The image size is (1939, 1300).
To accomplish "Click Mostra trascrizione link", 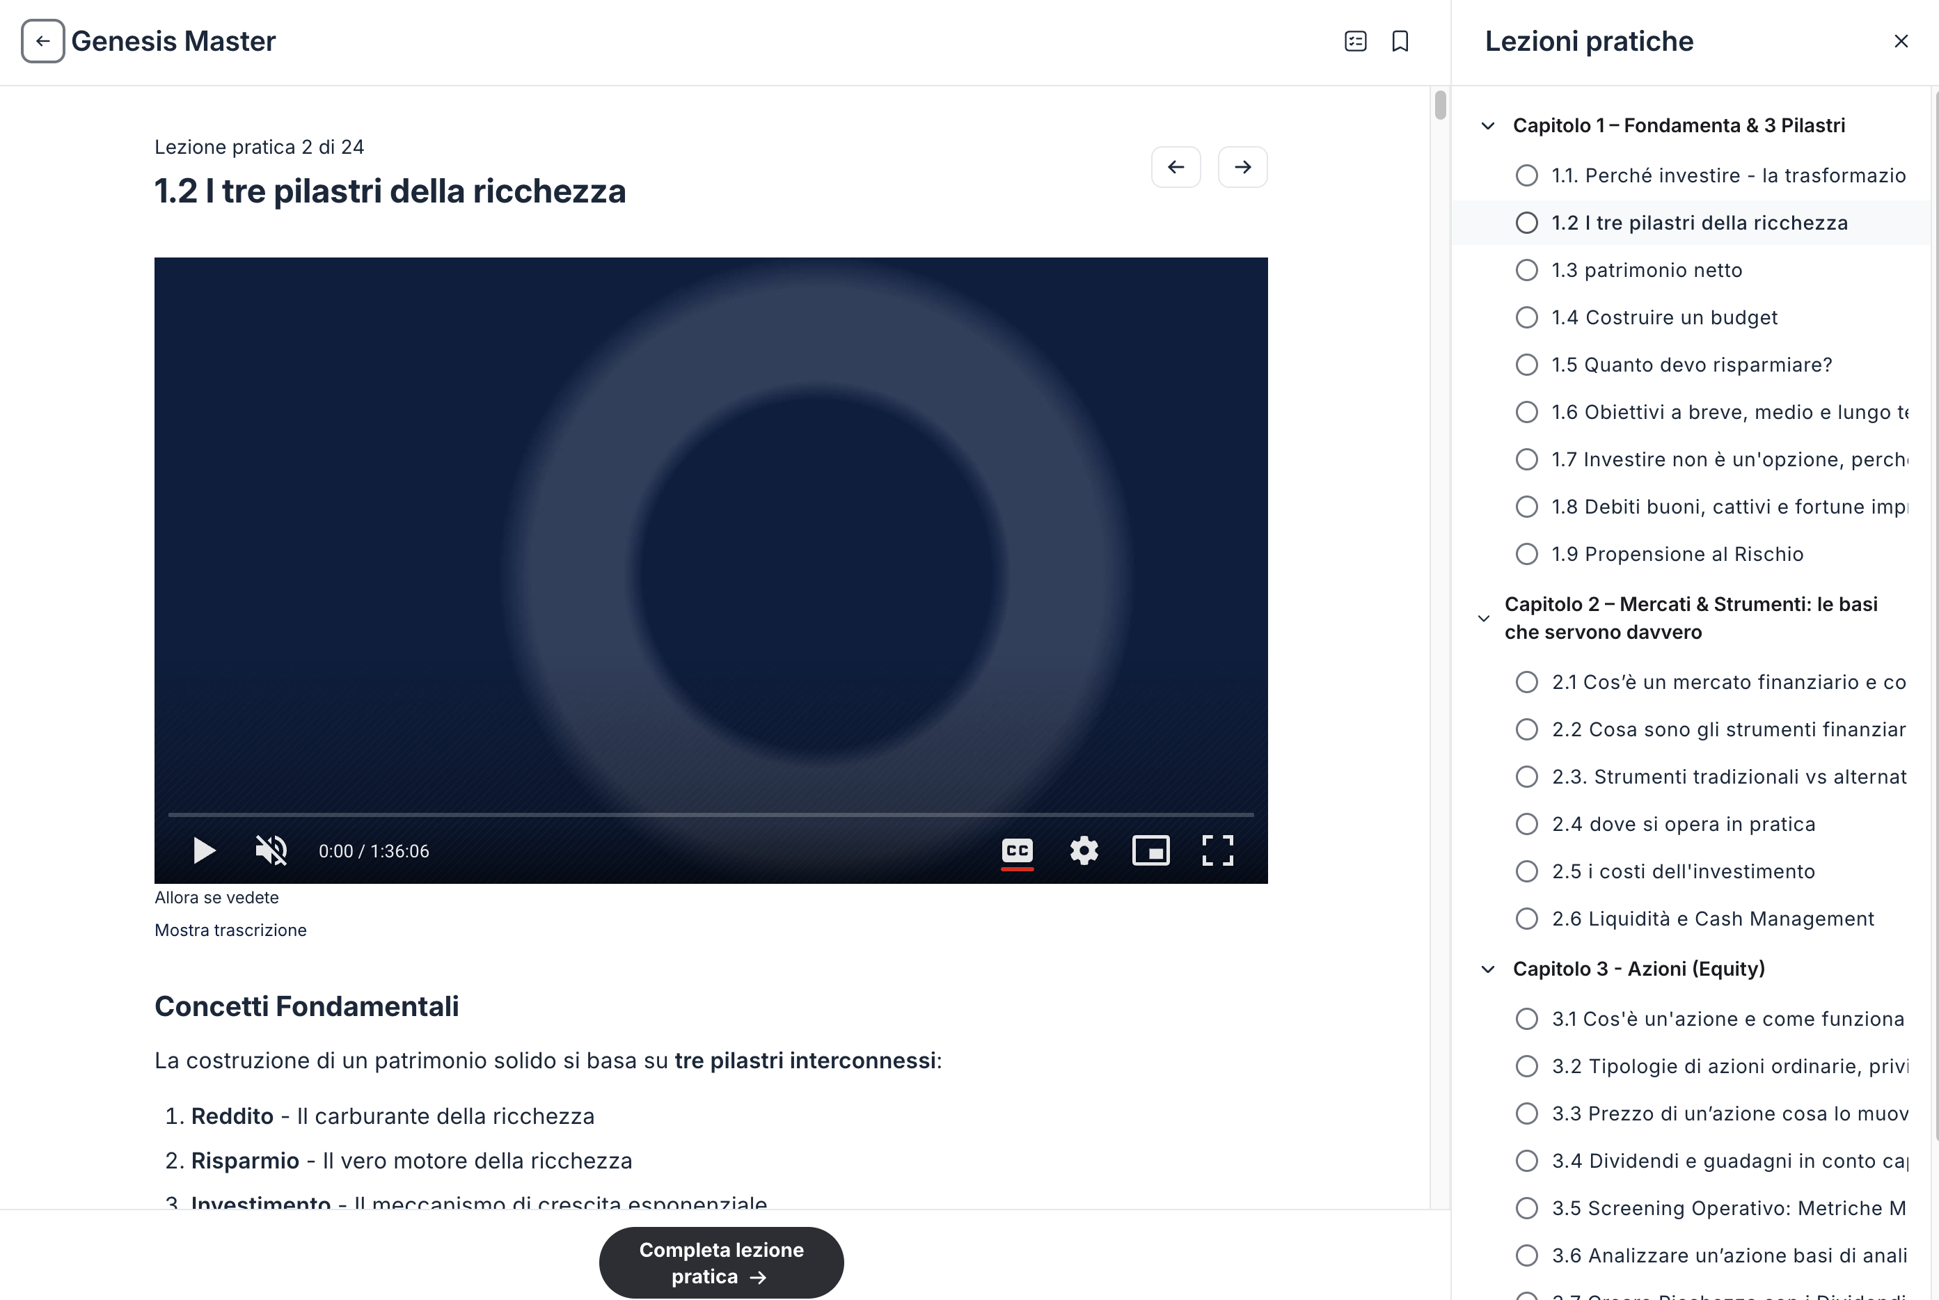I will 230,930.
